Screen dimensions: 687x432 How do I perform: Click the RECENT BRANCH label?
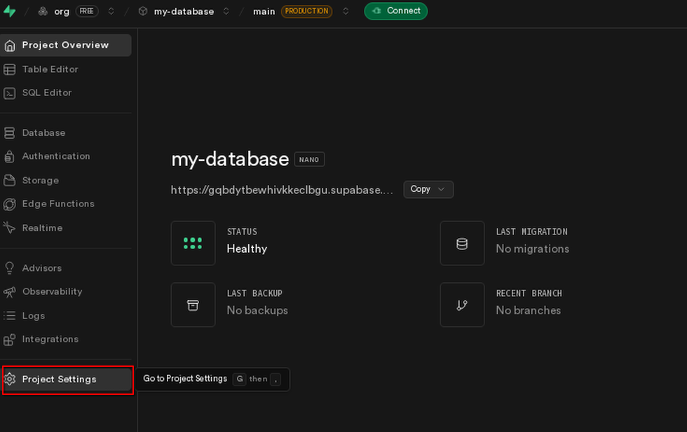tap(529, 293)
